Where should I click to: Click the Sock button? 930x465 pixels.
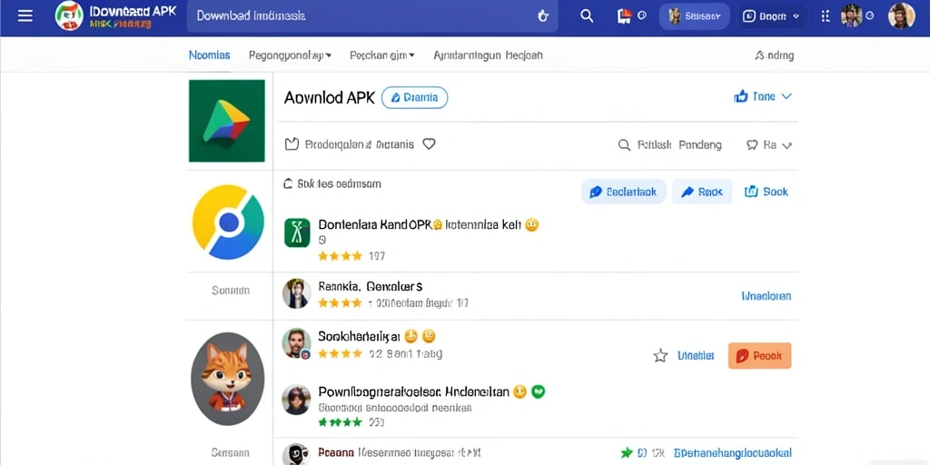tap(767, 192)
